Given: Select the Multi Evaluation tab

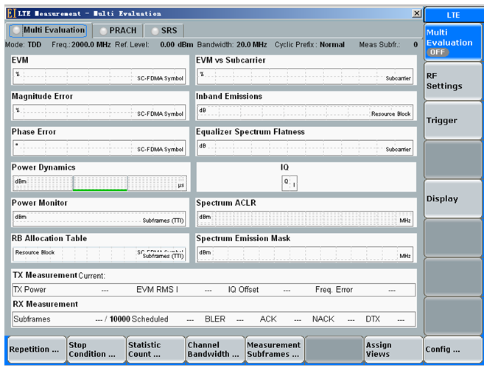Looking at the screenshot, I should (47, 30).
